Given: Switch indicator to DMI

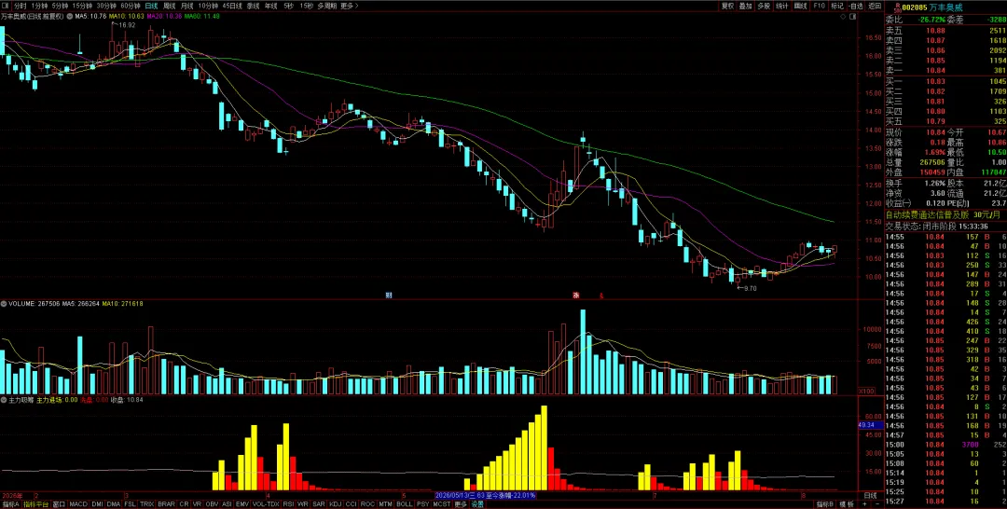Looking at the screenshot, I should [98, 504].
